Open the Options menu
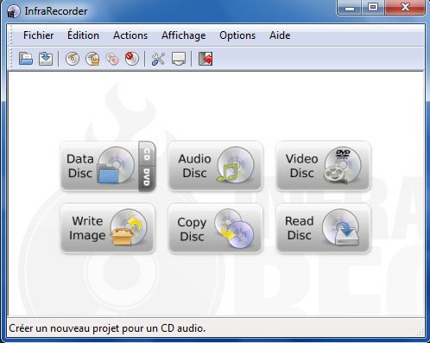 pyautogui.click(x=237, y=35)
